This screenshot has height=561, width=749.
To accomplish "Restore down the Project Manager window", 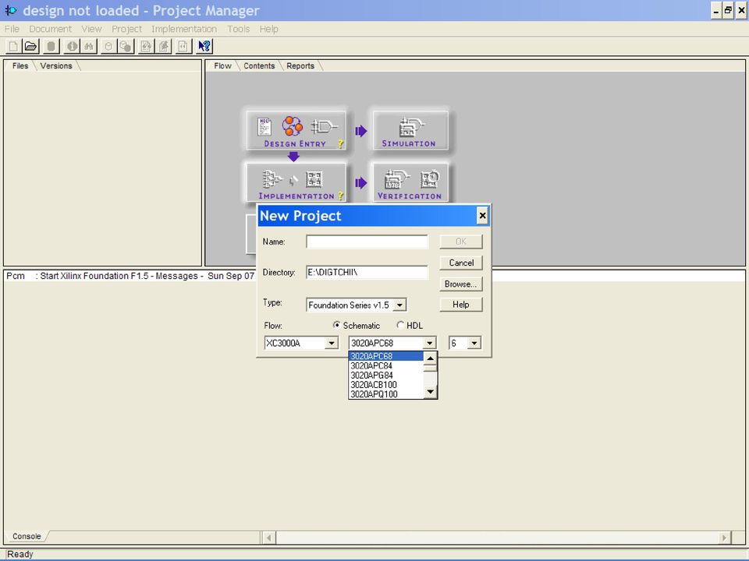I will pos(728,10).
